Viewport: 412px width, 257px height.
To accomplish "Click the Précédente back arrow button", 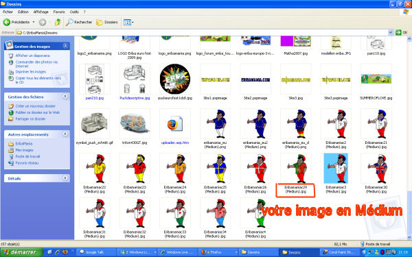I will 16,23.
